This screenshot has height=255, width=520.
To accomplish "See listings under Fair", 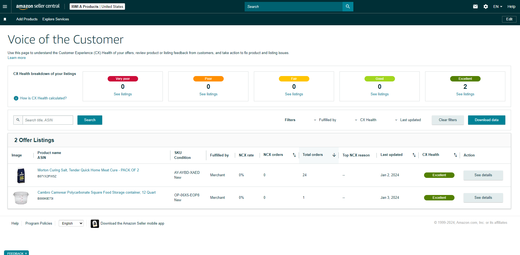I will pyautogui.click(x=294, y=94).
